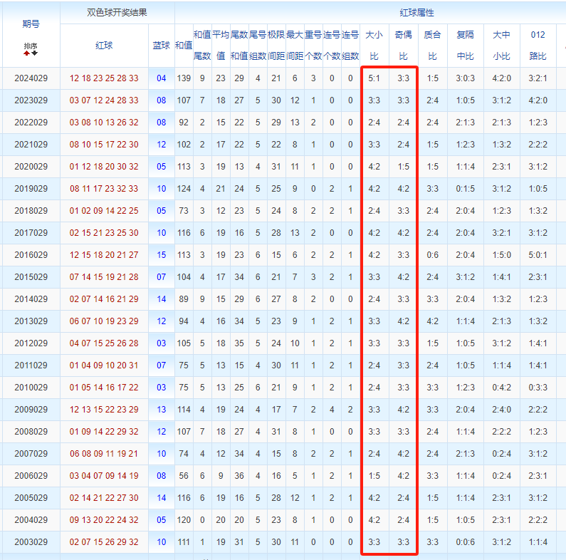The width and height of the screenshot is (566, 560).
Task: Select the 012路比 column header
Action: pyautogui.click(x=538, y=45)
